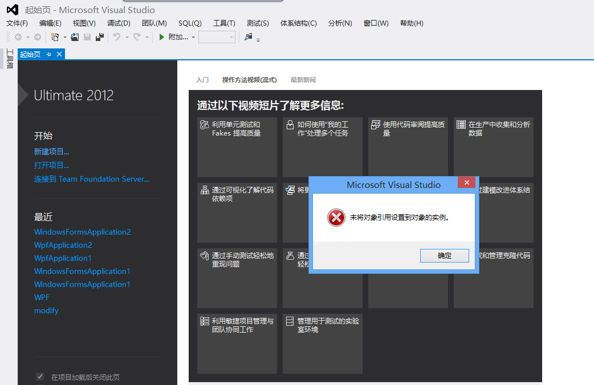
Task: Open the recent project named modify
Action: tap(46, 311)
